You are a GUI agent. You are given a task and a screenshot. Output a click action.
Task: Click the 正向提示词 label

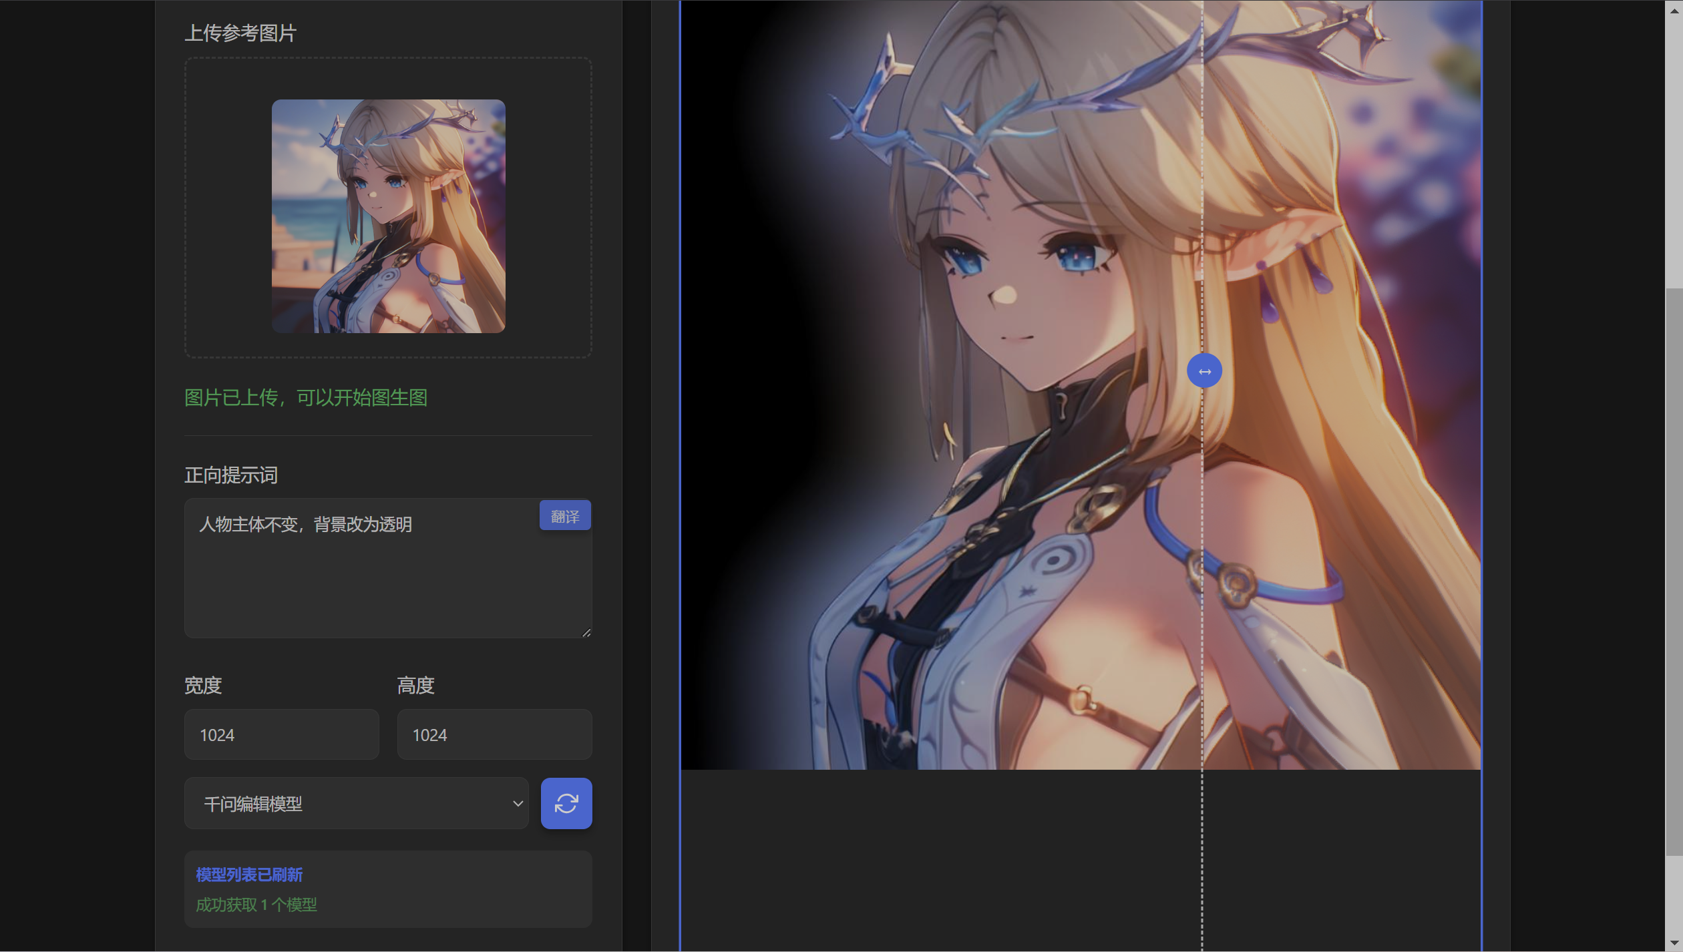(x=230, y=475)
